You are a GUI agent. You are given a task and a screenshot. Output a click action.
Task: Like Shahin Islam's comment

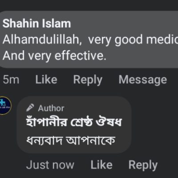tap(46, 80)
